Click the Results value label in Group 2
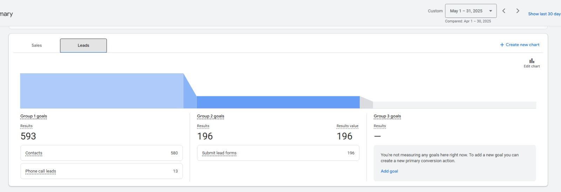The height and width of the screenshot is (192, 561). click(x=347, y=126)
